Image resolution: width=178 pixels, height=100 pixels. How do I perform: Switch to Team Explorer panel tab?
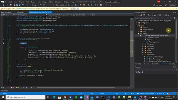point(173,64)
